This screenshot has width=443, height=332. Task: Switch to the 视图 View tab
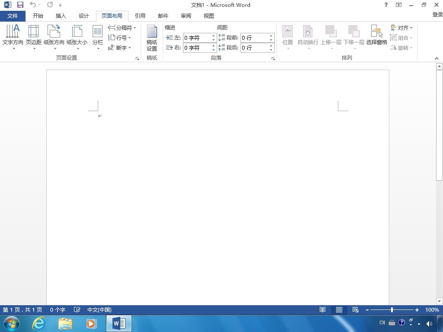[x=209, y=16]
